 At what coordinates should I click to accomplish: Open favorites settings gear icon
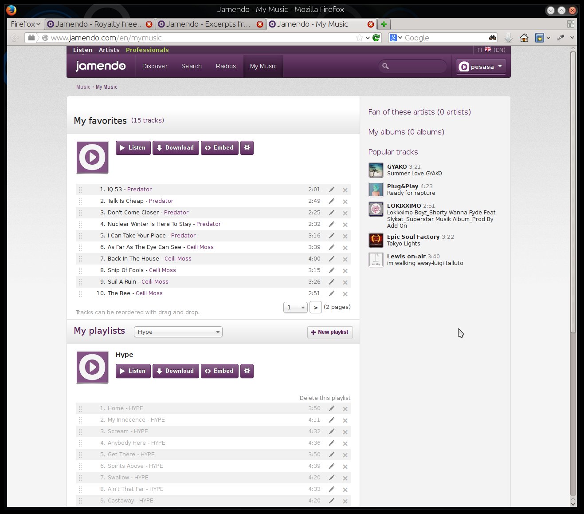click(247, 148)
